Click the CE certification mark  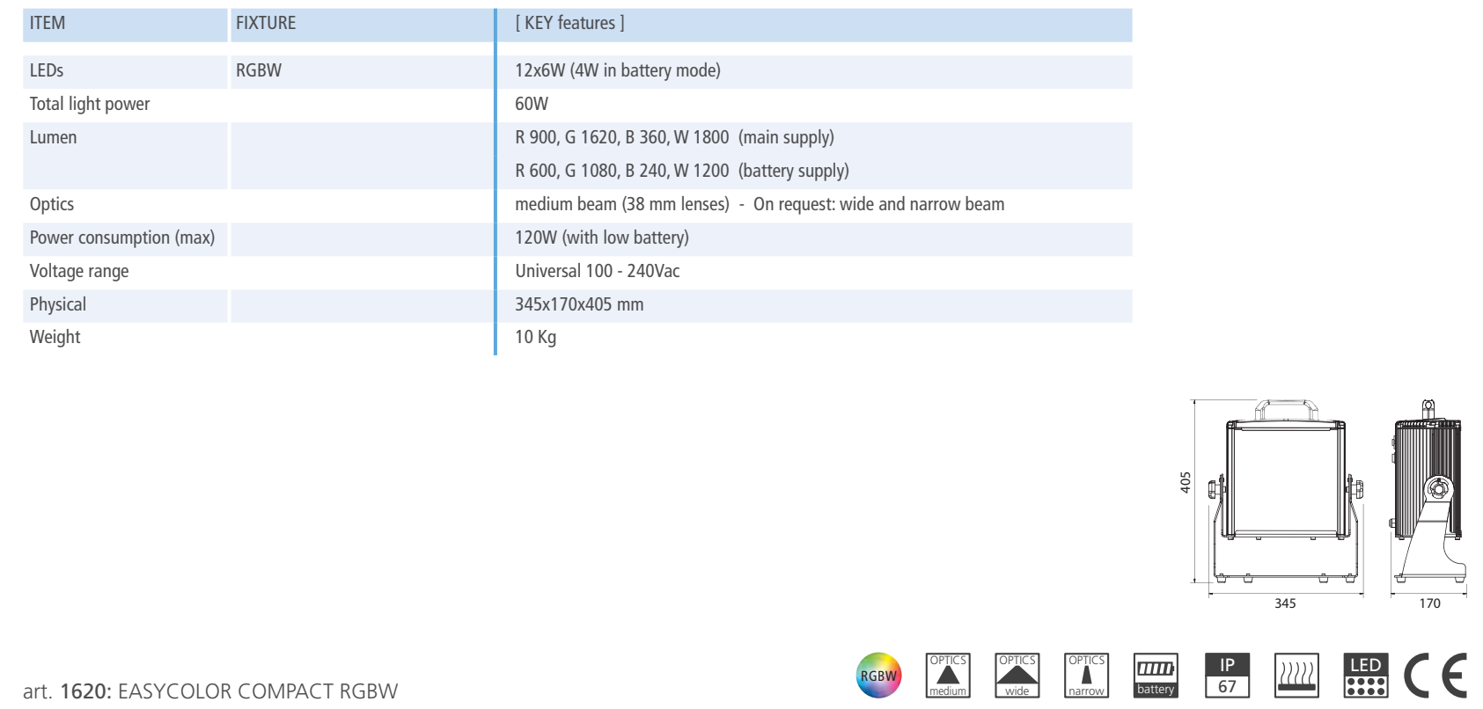pos(1435,676)
